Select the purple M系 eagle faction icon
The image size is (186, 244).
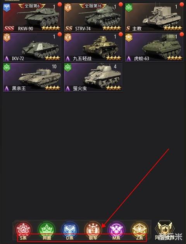(116, 230)
